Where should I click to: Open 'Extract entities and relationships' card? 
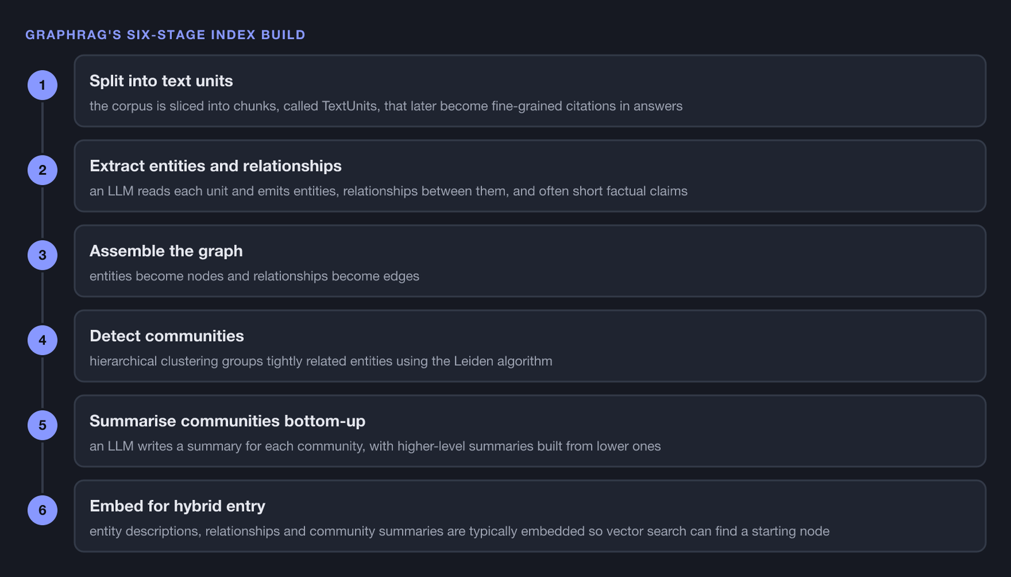pos(530,176)
